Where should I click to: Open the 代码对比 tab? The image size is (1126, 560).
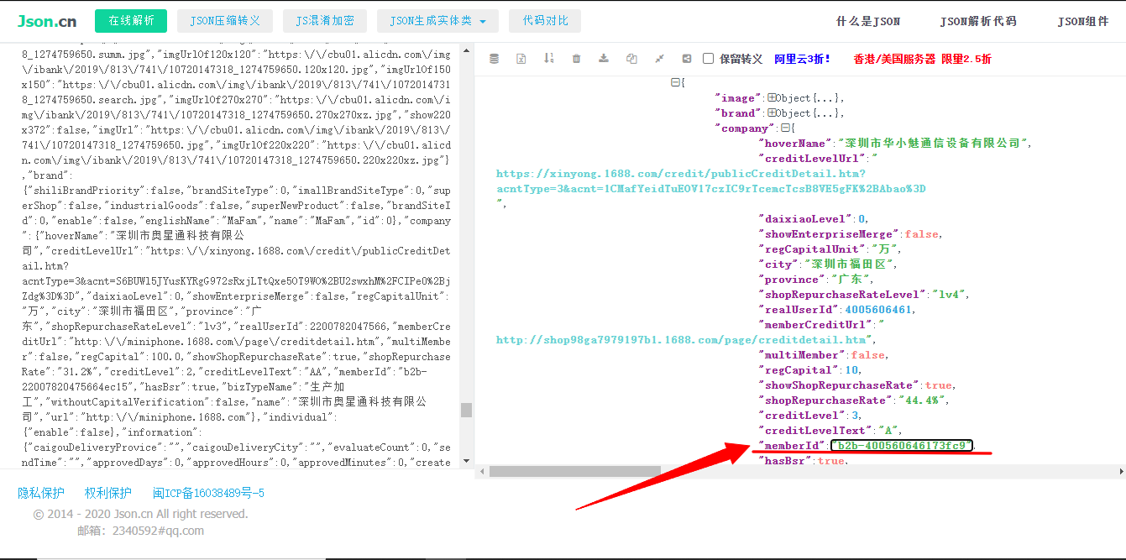pyautogui.click(x=546, y=21)
